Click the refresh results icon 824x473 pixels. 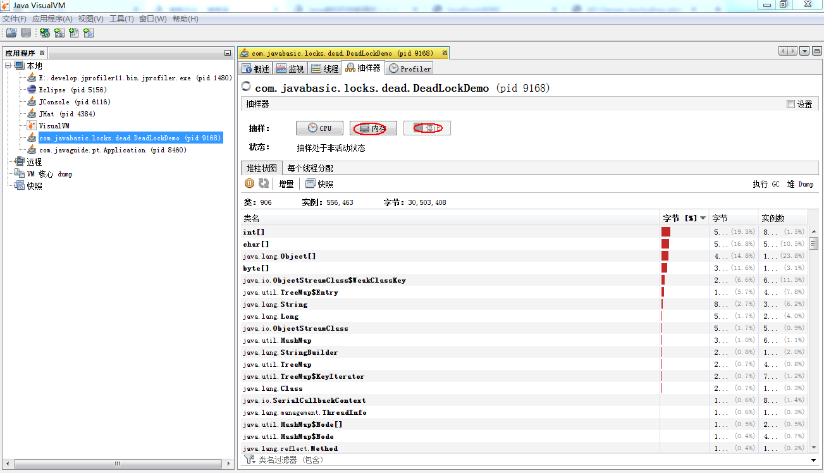point(264,183)
